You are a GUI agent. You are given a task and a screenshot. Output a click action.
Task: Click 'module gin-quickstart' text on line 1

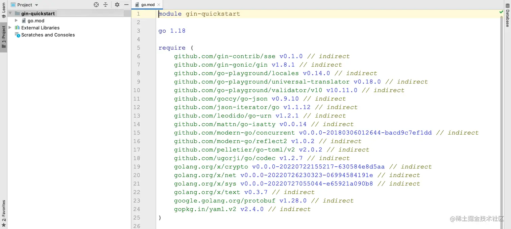coord(199,14)
